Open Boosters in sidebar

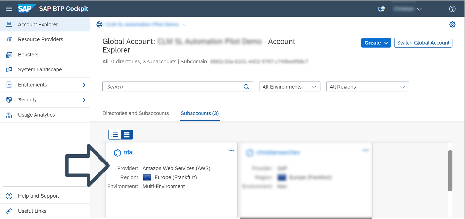45,55
